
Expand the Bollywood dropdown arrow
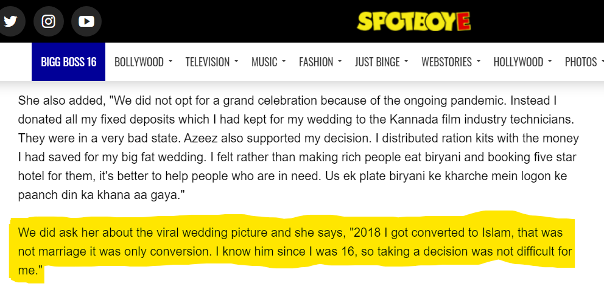170,61
